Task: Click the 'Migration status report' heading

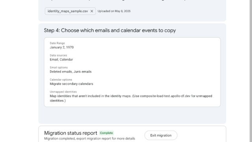Action: 70,133
